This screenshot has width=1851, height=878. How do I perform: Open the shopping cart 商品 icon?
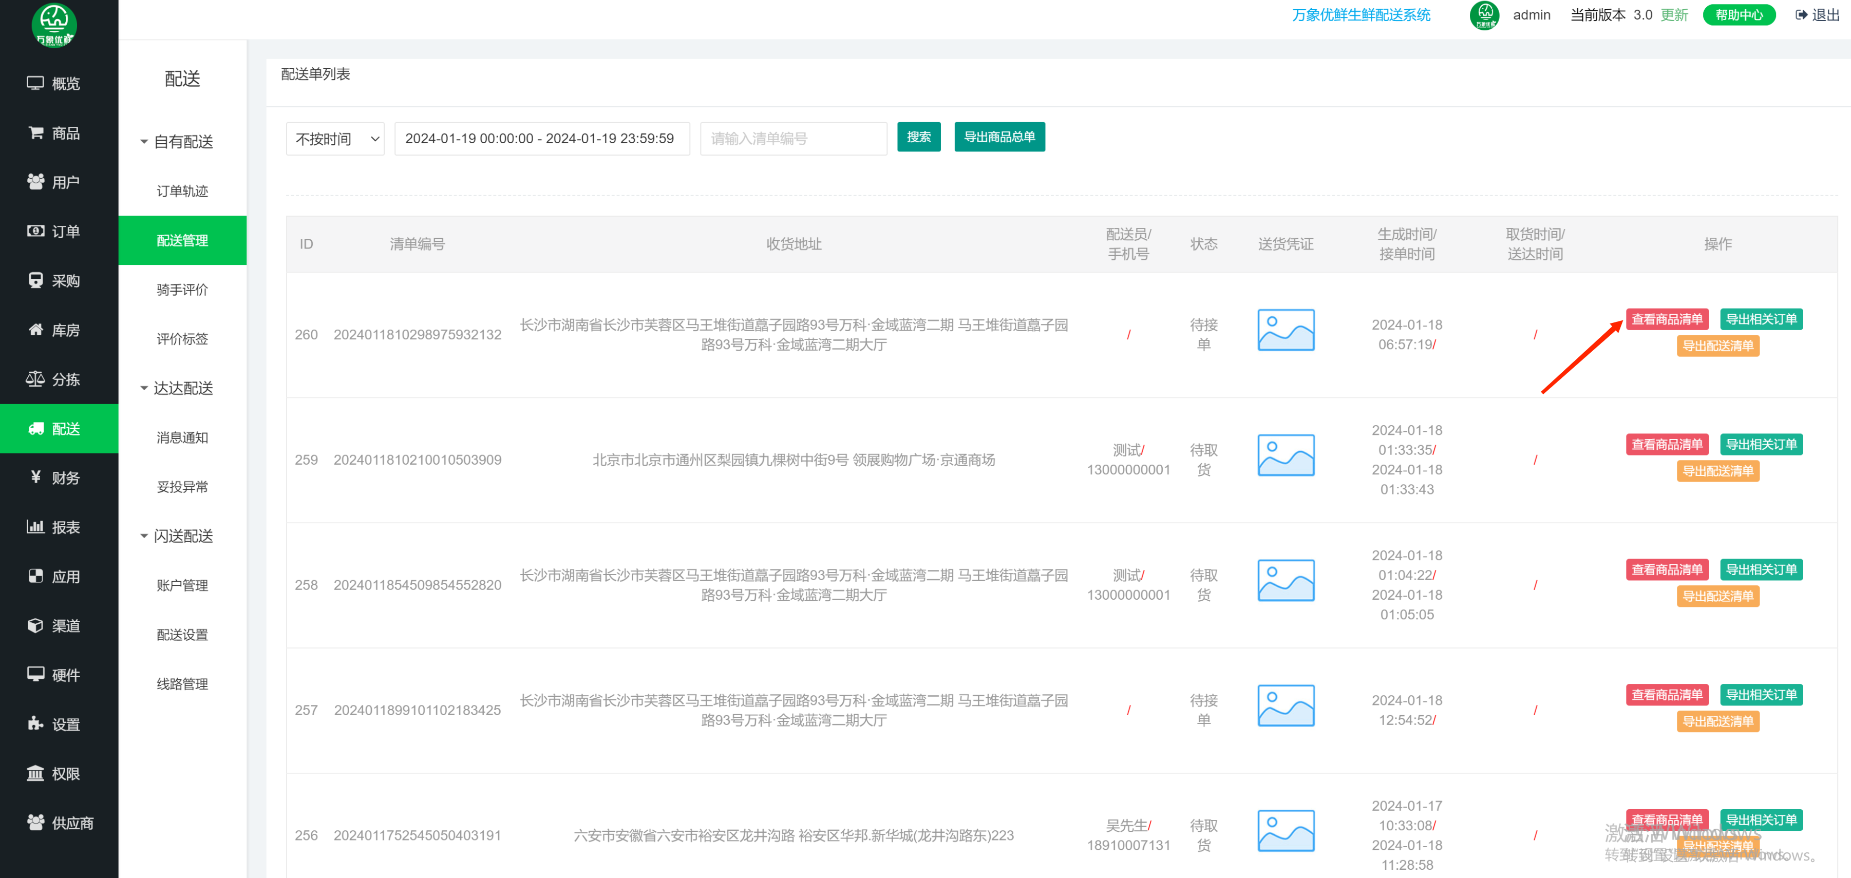35,133
